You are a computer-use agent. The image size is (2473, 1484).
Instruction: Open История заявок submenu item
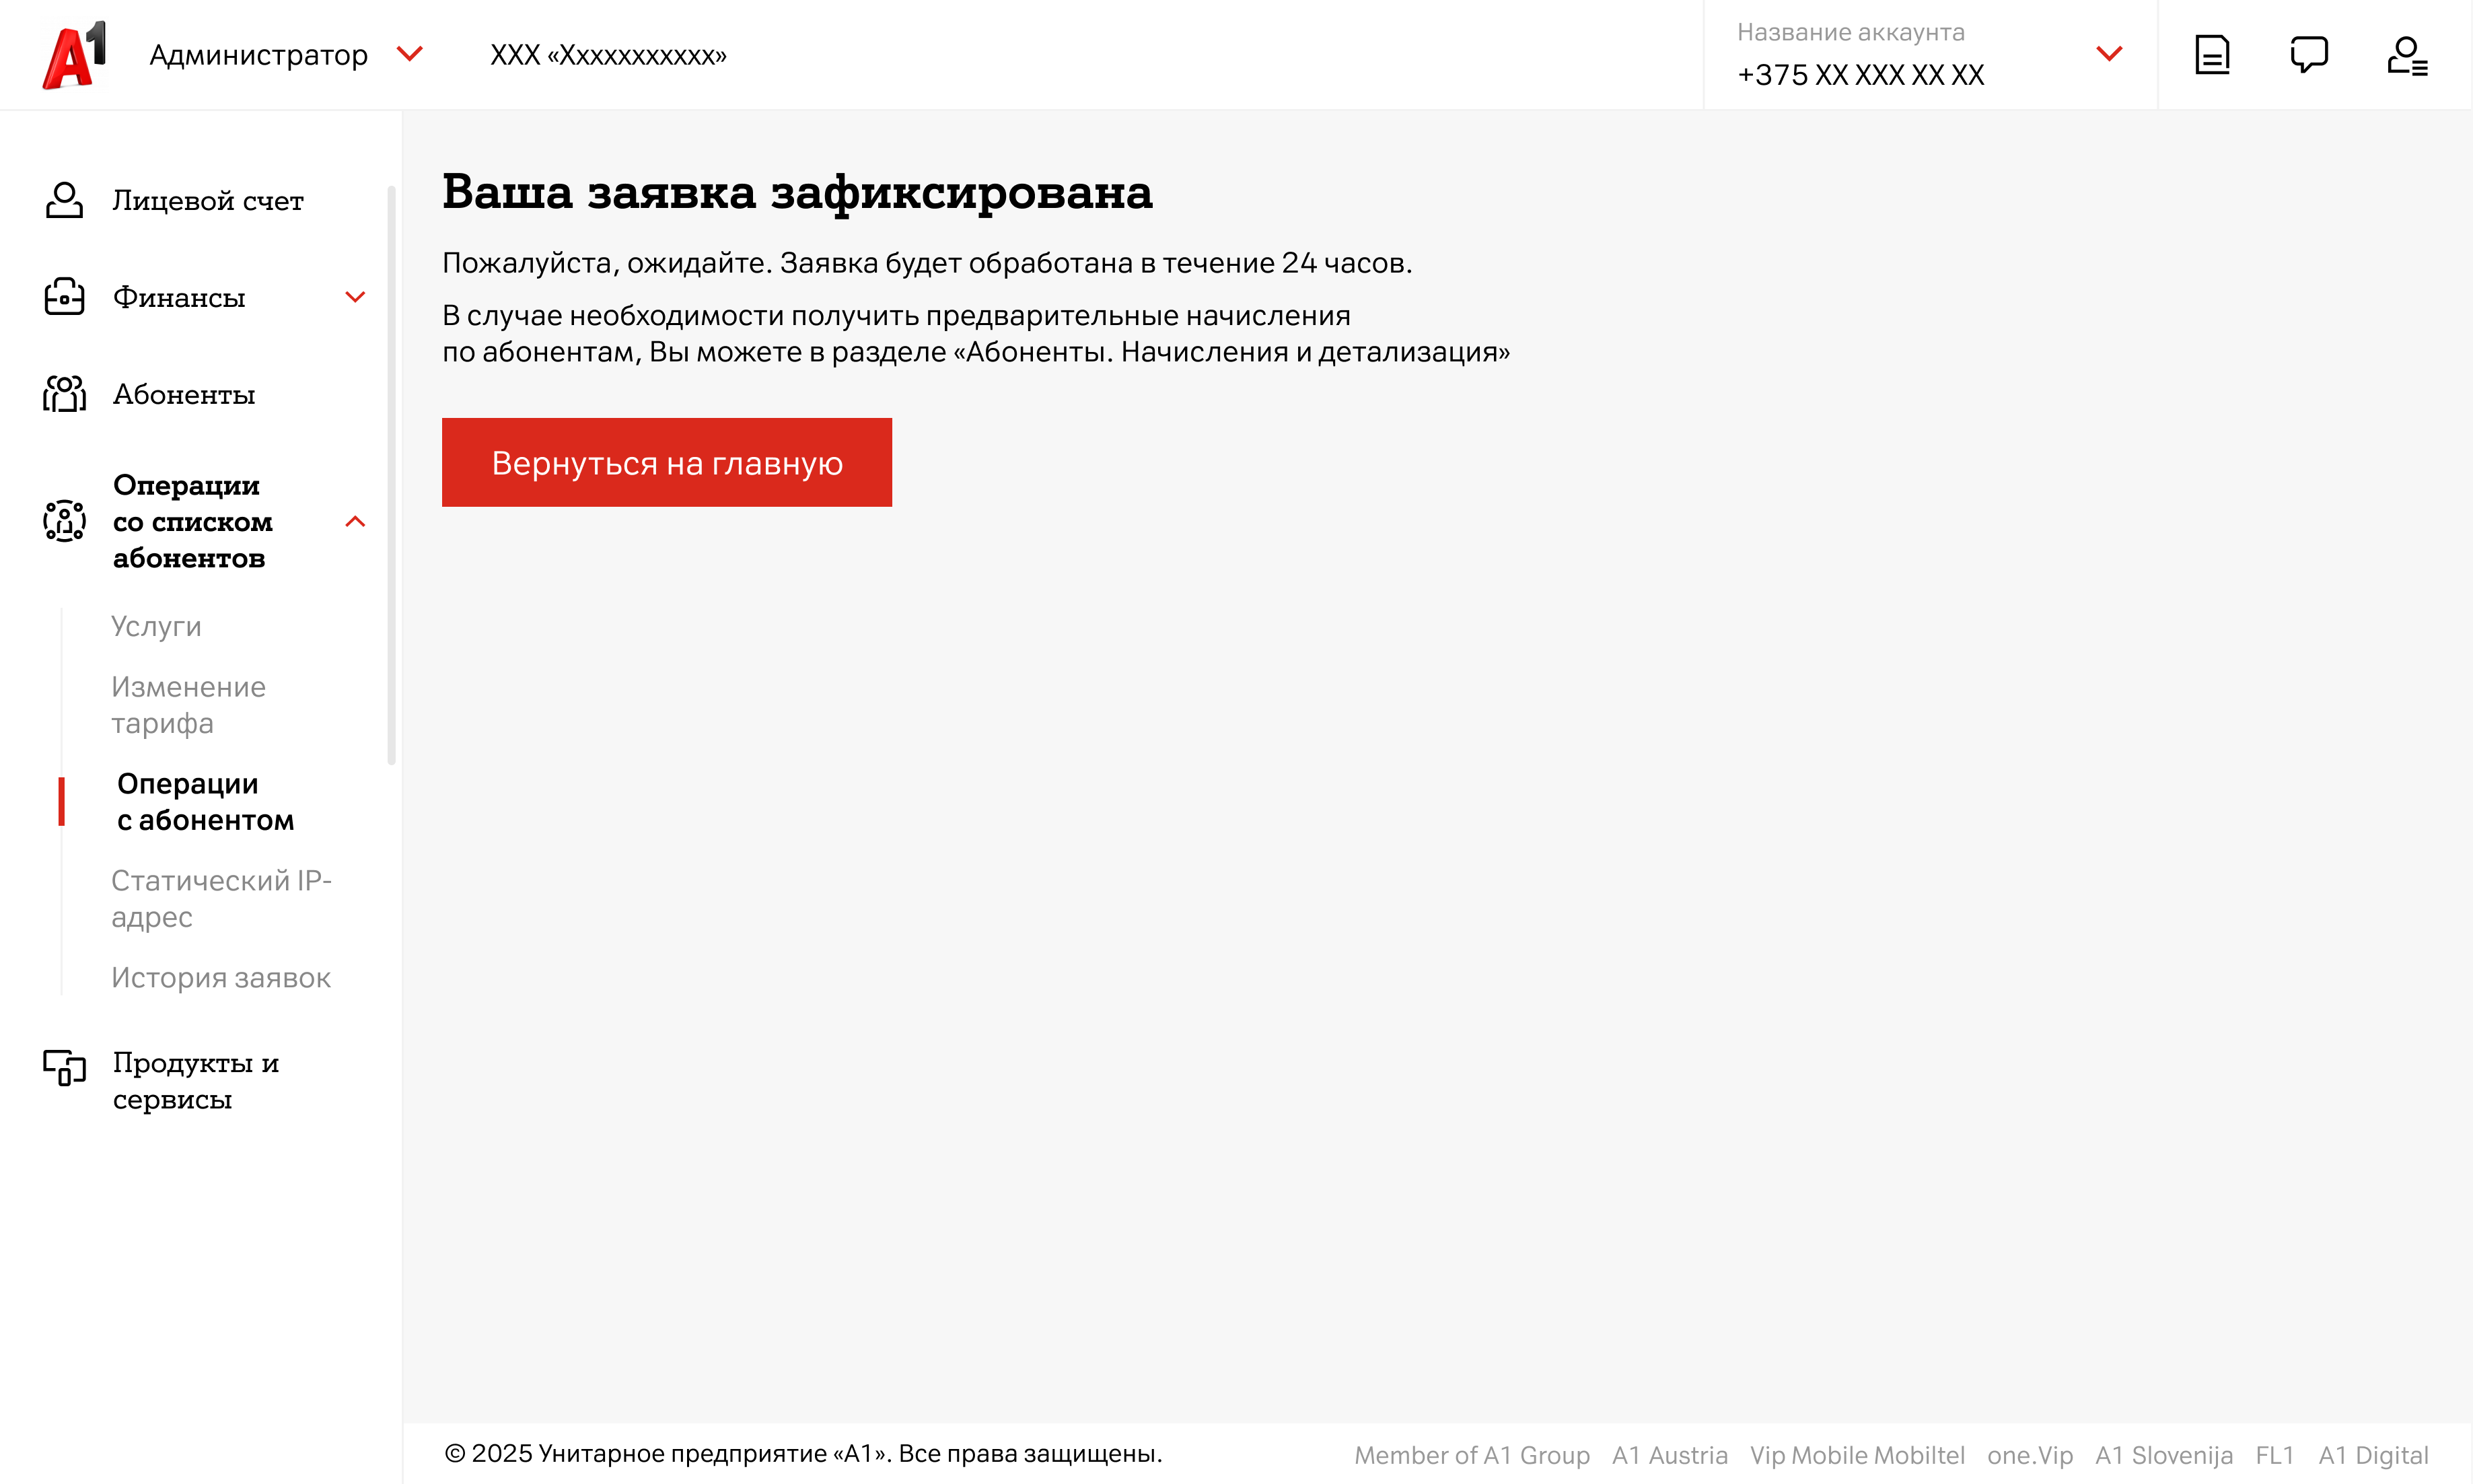click(221, 977)
